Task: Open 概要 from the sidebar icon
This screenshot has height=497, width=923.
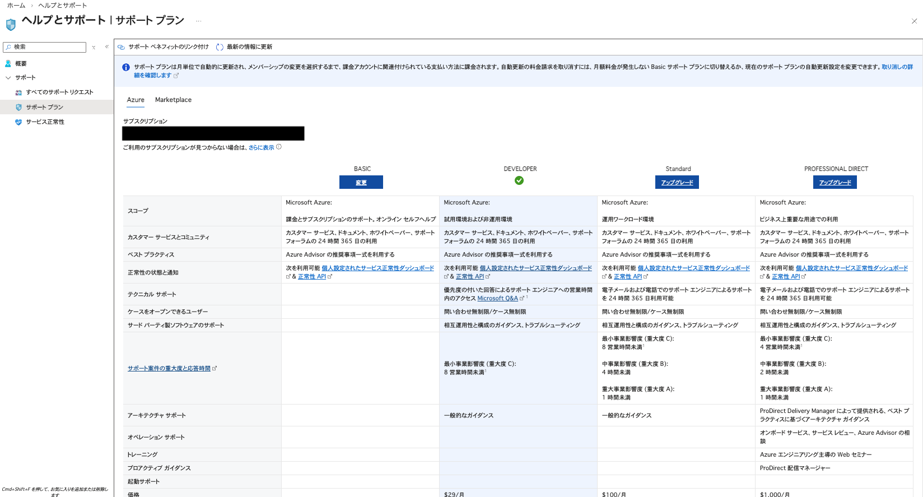Action: tap(8, 63)
